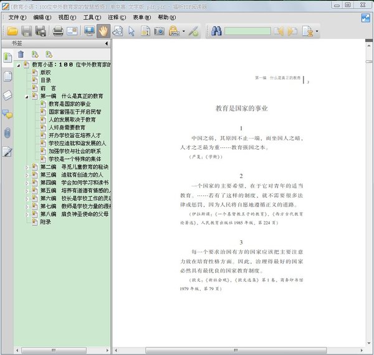Click the binoculars search icon
The height and width of the screenshot is (355, 374).
pos(216,31)
